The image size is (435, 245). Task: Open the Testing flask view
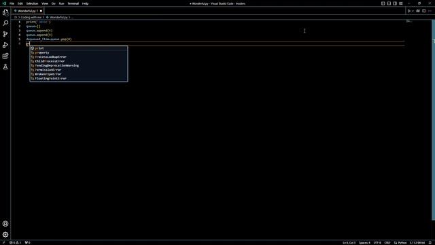pos(5,67)
